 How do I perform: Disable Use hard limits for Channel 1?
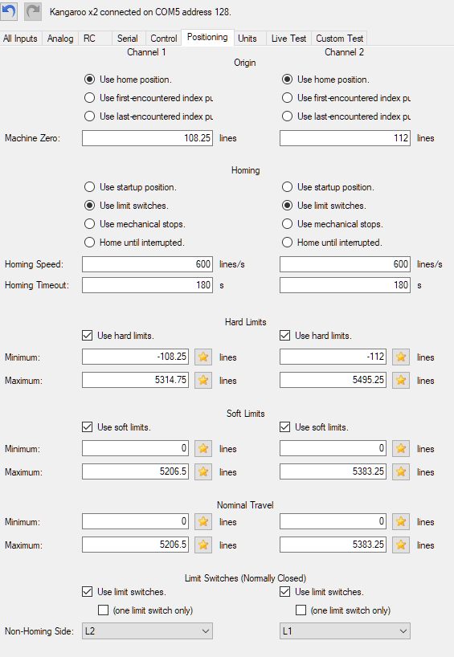click(x=88, y=336)
